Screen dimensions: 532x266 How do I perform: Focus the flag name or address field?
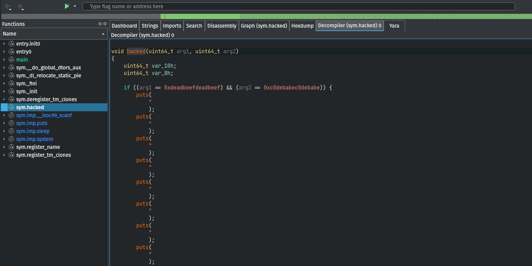pos(298,7)
